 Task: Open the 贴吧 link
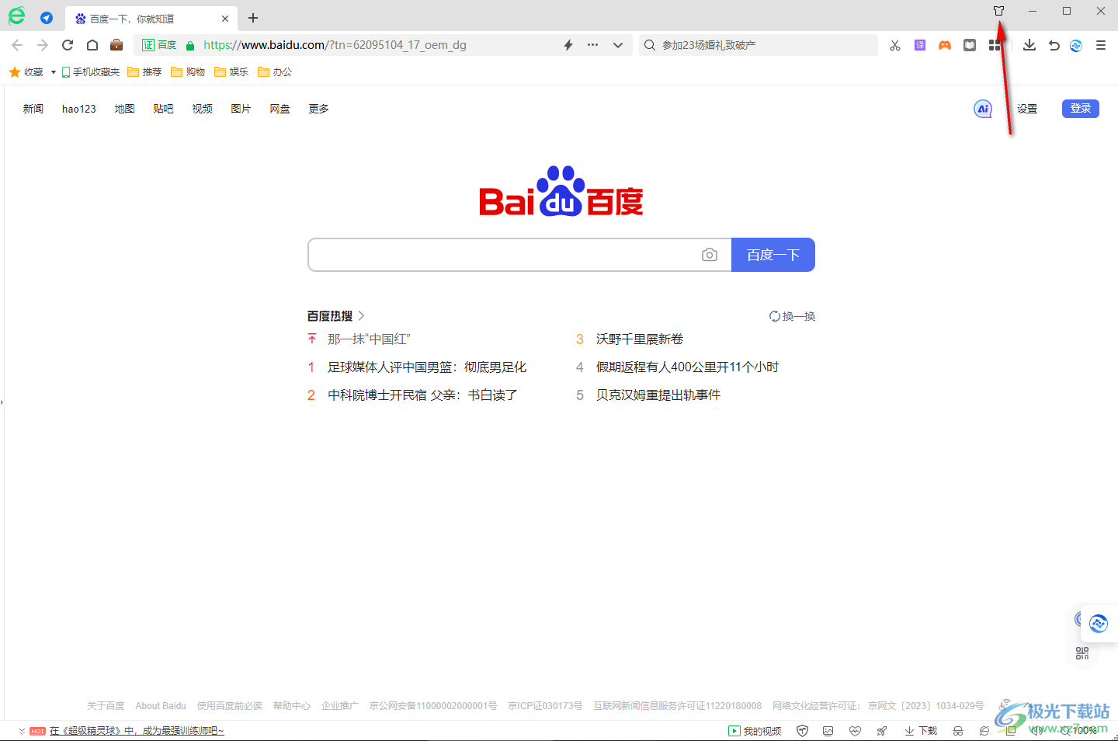click(163, 109)
